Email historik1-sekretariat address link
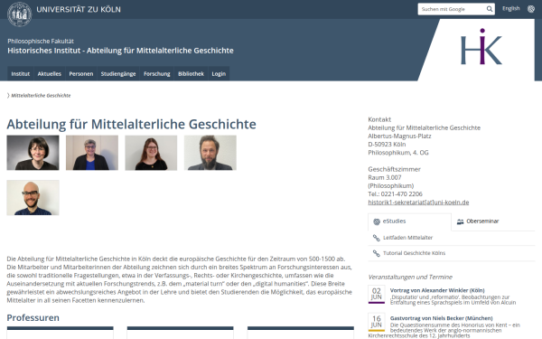This screenshot has height=339, width=542. [x=418, y=202]
